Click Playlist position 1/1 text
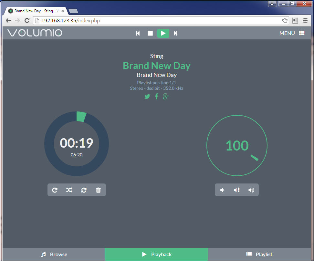 point(157,83)
